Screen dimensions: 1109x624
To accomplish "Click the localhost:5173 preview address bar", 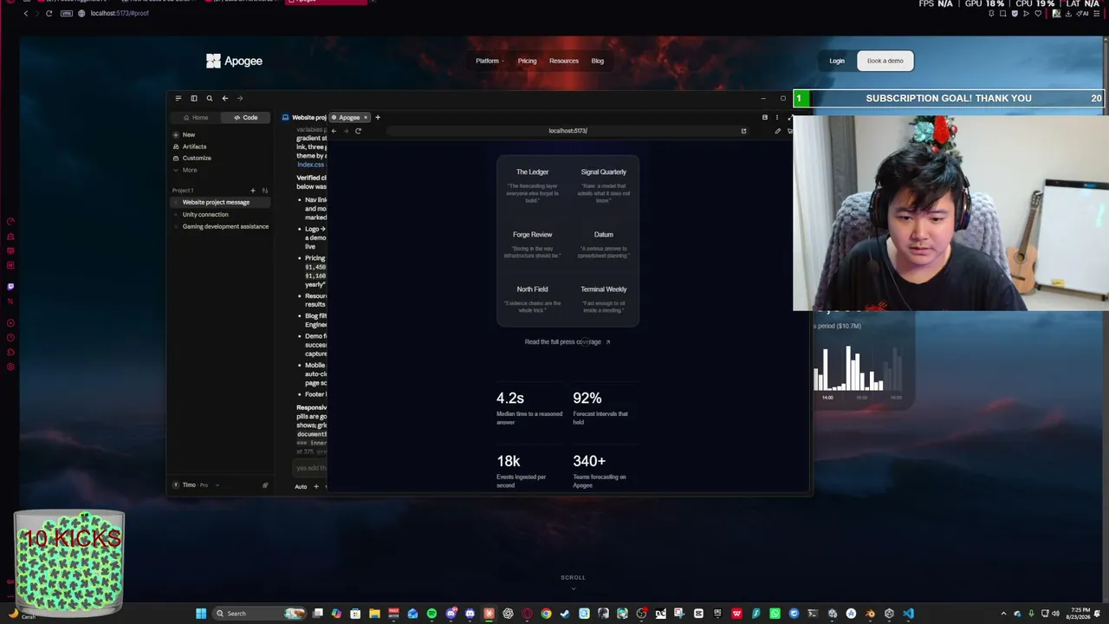I will click(x=567, y=131).
